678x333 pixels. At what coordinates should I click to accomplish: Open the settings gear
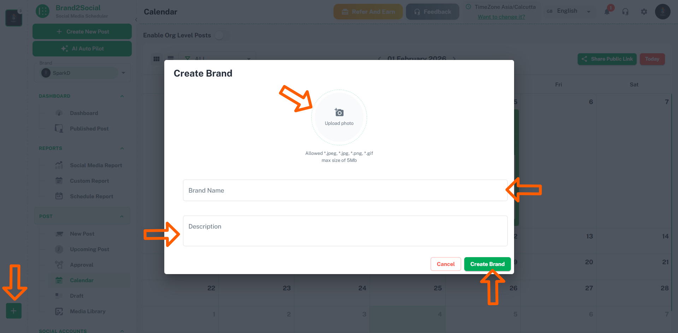coord(644,12)
